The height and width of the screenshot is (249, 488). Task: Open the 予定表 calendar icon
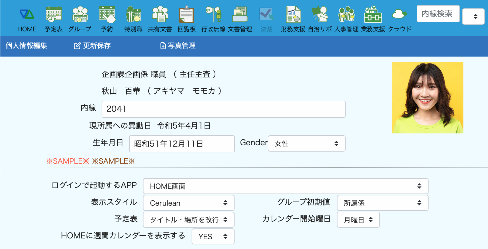coord(54,14)
